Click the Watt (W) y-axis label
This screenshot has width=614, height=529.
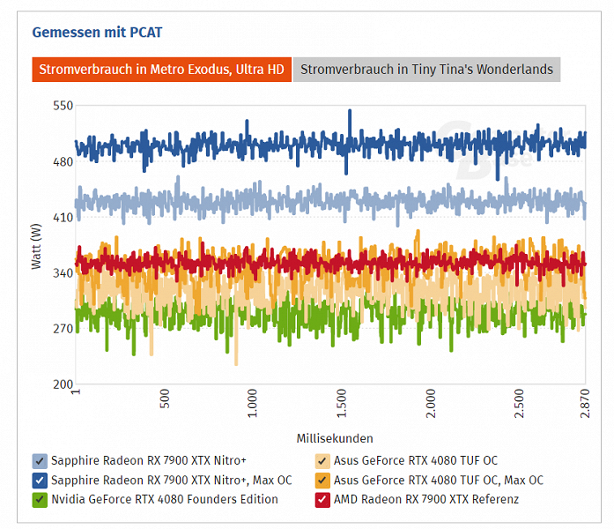[x=36, y=245]
